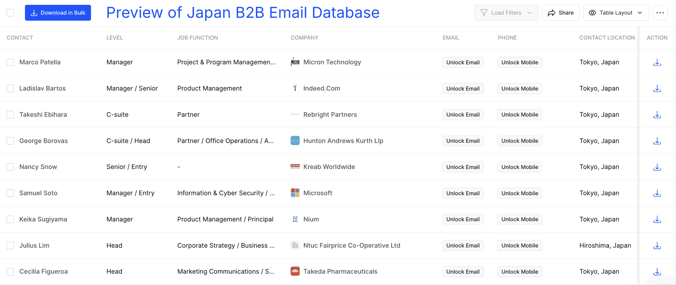Screen dimensions: 676x285
Task: Click the Download in Bulk button
Action: pyautogui.click(x=58, y=12)
